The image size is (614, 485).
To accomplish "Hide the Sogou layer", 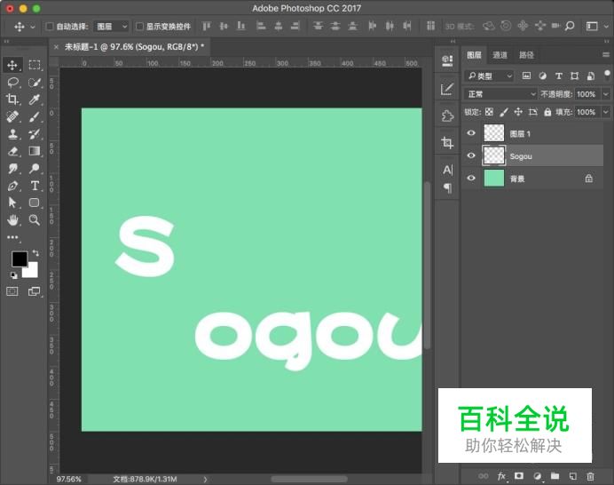I will click(x=471, y=155).
